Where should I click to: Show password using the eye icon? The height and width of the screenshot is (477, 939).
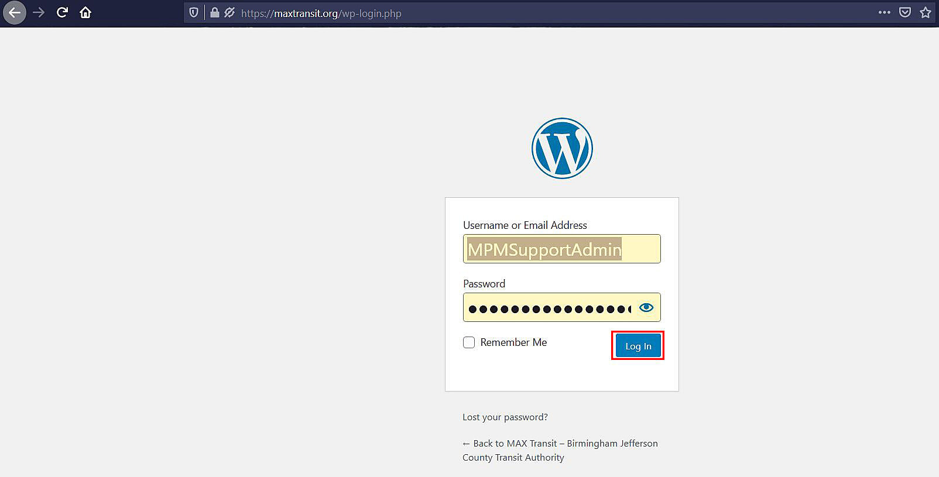pyautogui.click(x=646, y=307)
